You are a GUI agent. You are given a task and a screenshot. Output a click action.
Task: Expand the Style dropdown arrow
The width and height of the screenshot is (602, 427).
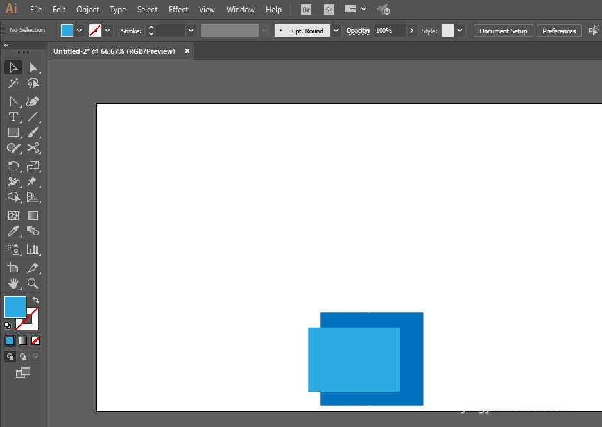pyautogui.click(x=460, y=31)
